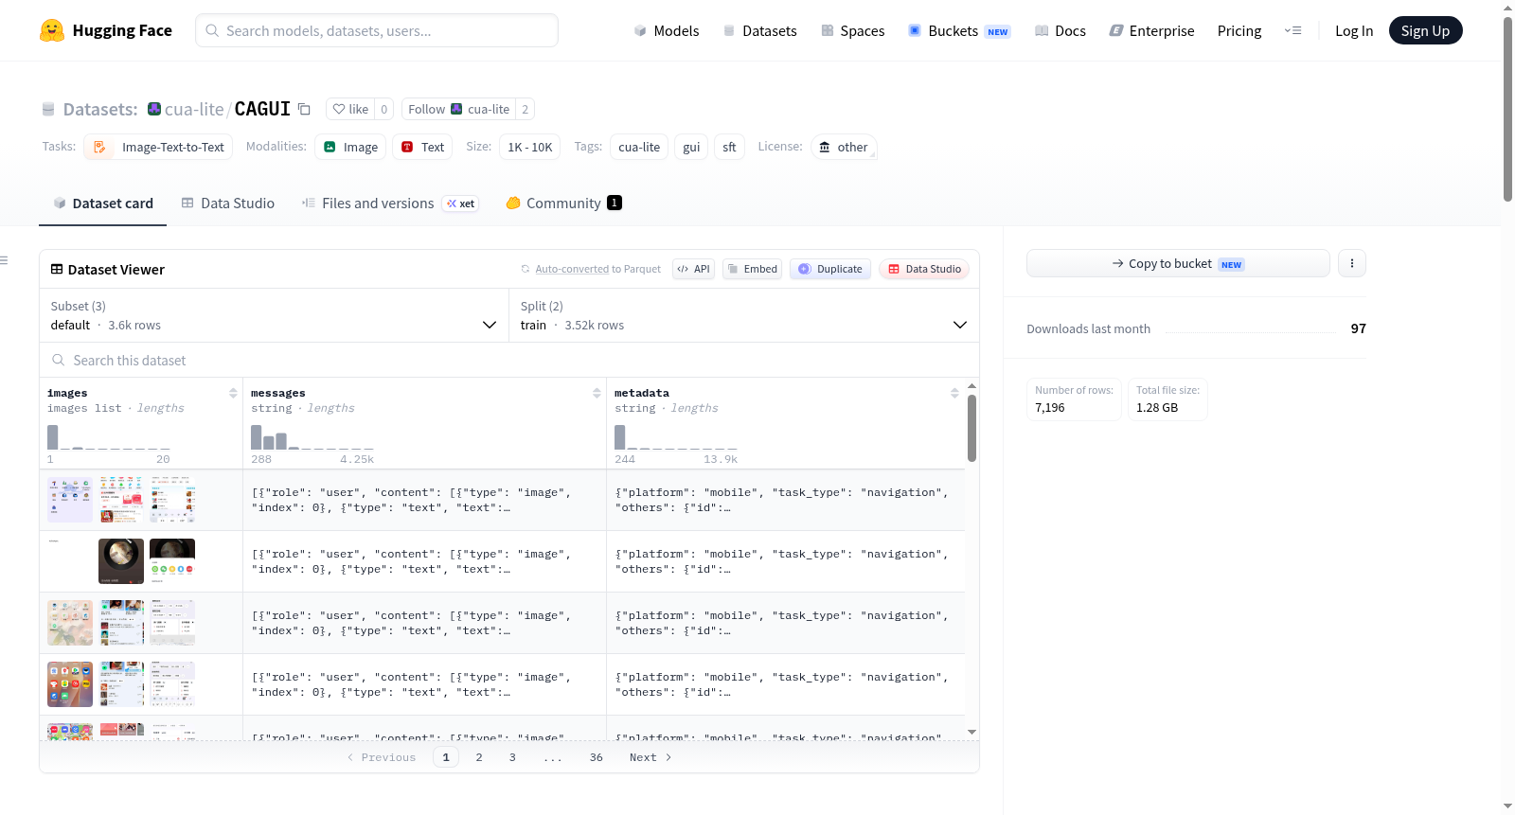
Task: Open Spaces navigation item
Action: tap(852, 30)
